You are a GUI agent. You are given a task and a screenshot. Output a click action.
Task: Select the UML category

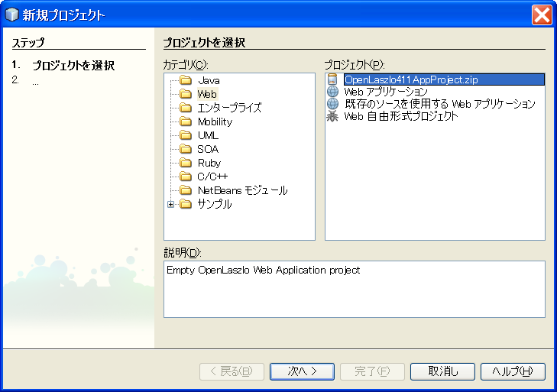[x=208, y=135]
